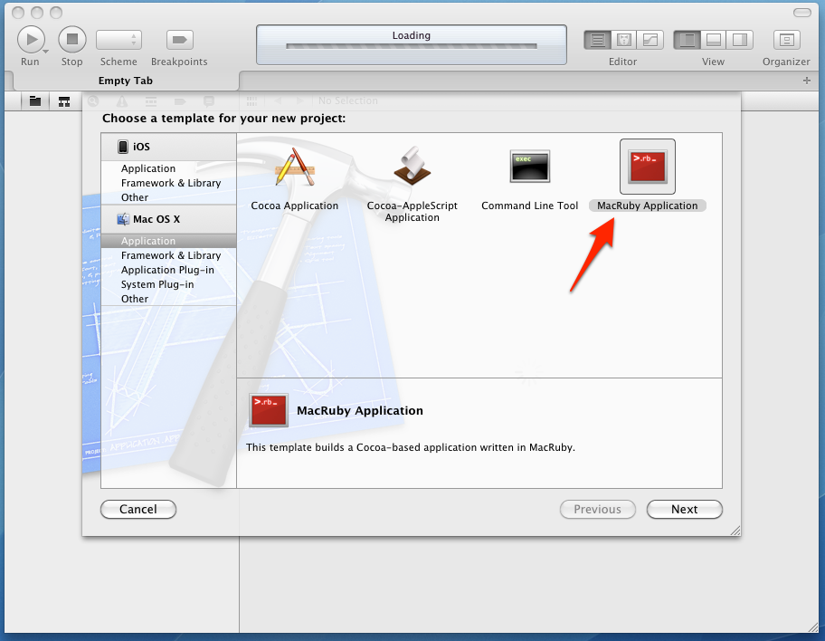
Task: Select Application under iOS
Action: [148, 168]
